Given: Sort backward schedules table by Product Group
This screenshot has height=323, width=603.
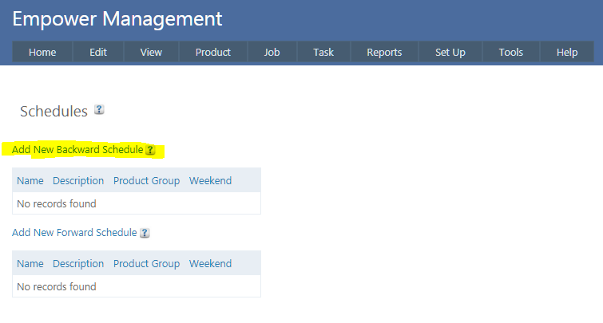Looking at the screenshot, I should pos(146,180).
